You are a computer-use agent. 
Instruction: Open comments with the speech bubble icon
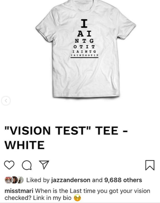click(x=27, y=165)
